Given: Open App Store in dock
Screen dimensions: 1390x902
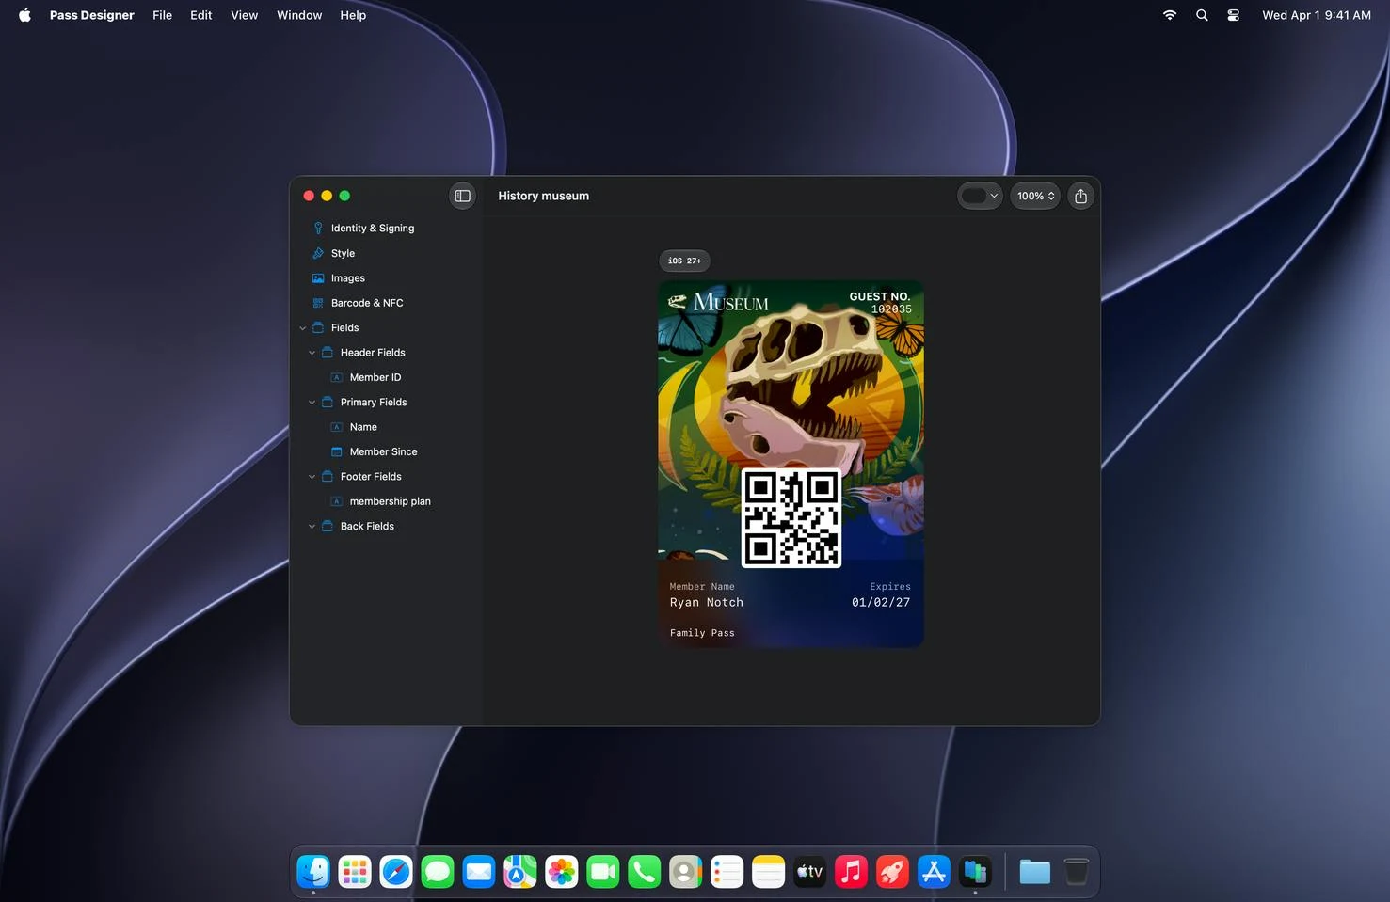Looking at the screenshot, I should pyautogui.click(x=934, y=872).
